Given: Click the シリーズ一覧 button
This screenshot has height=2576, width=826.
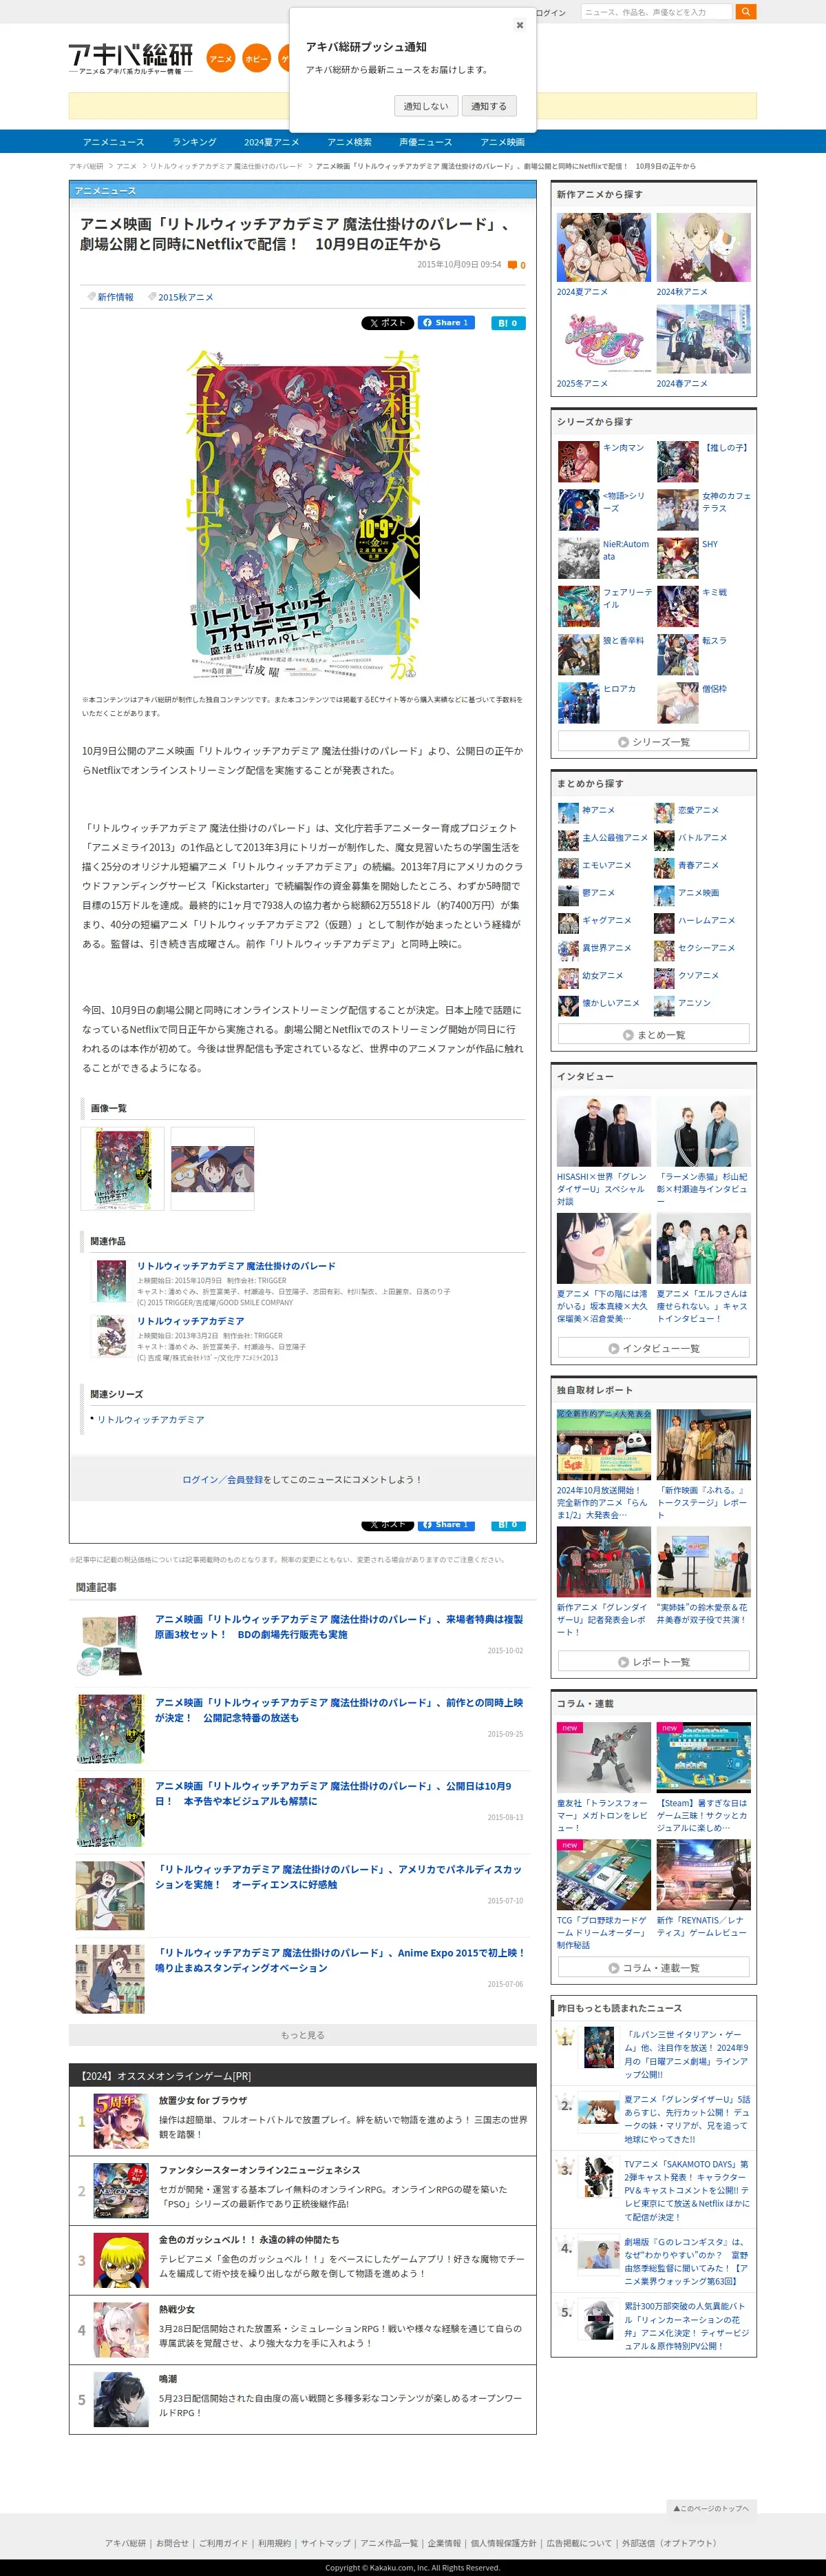Looking at the screenshot, I should coord(653,741).
